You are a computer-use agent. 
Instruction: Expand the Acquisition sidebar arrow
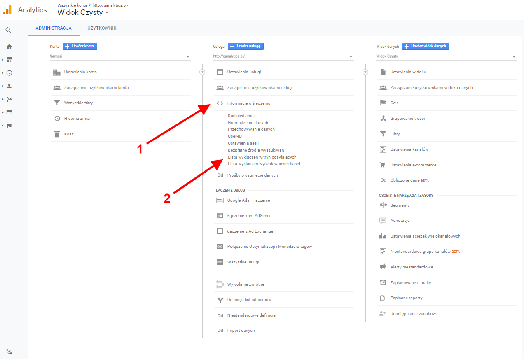click(3, 99)
